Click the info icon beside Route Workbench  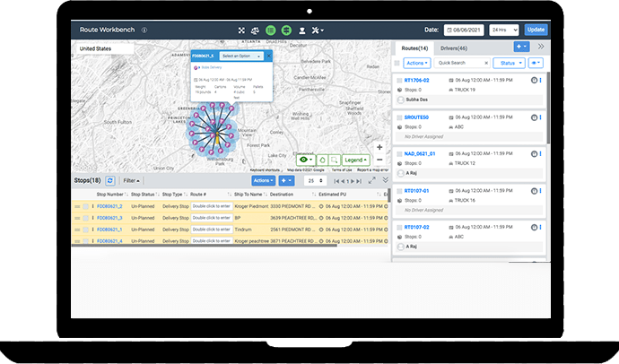coord(144,30)
